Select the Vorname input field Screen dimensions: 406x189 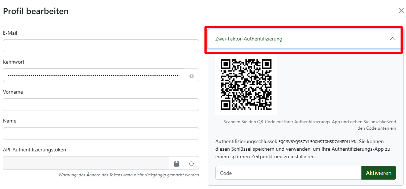101,104
